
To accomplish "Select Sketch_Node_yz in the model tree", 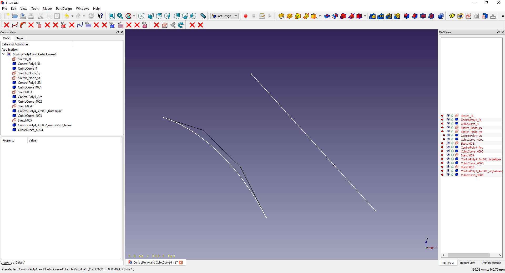I will pos(29,78).
